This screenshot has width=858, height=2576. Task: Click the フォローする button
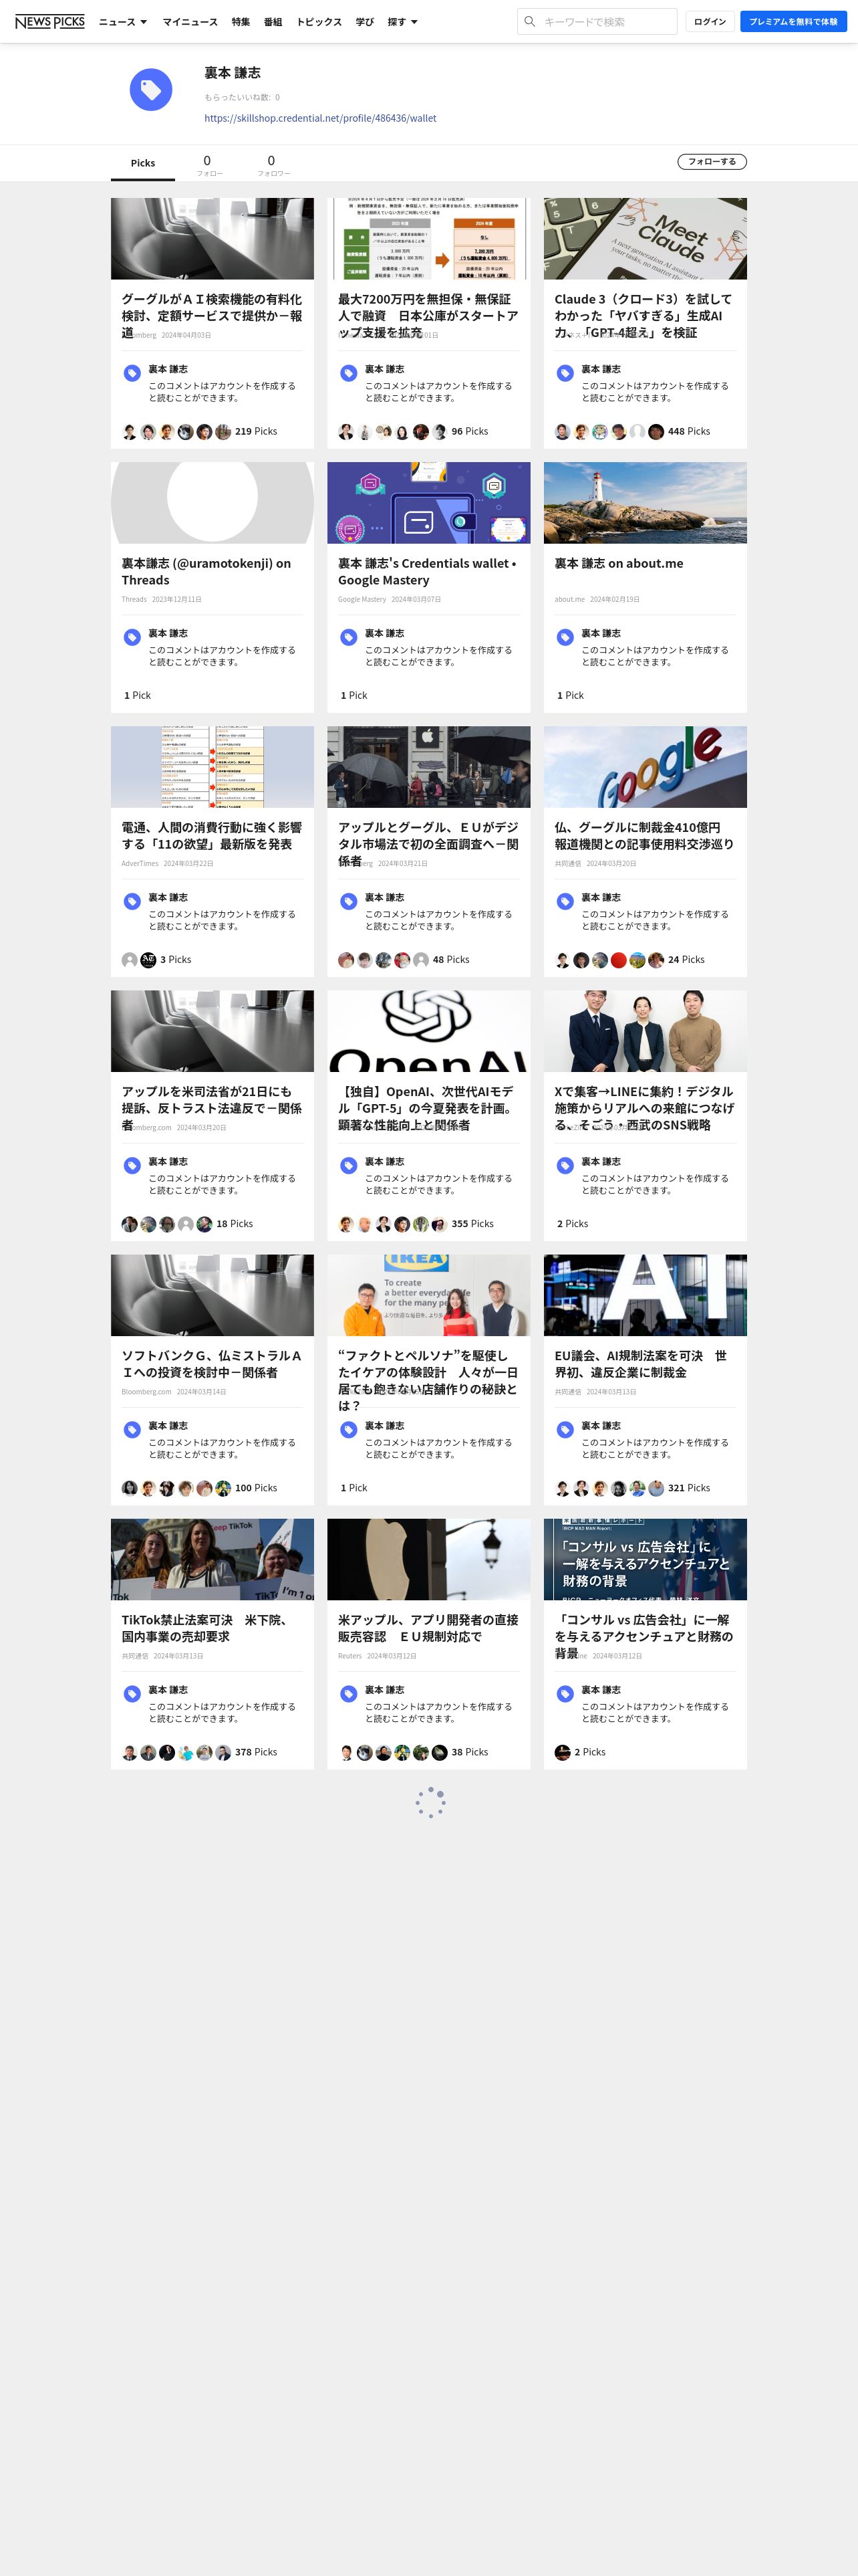coord(712,162)
